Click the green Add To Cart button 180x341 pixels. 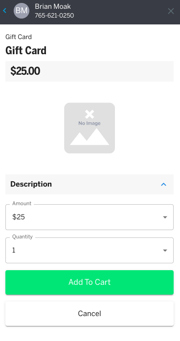coord(90,282)
